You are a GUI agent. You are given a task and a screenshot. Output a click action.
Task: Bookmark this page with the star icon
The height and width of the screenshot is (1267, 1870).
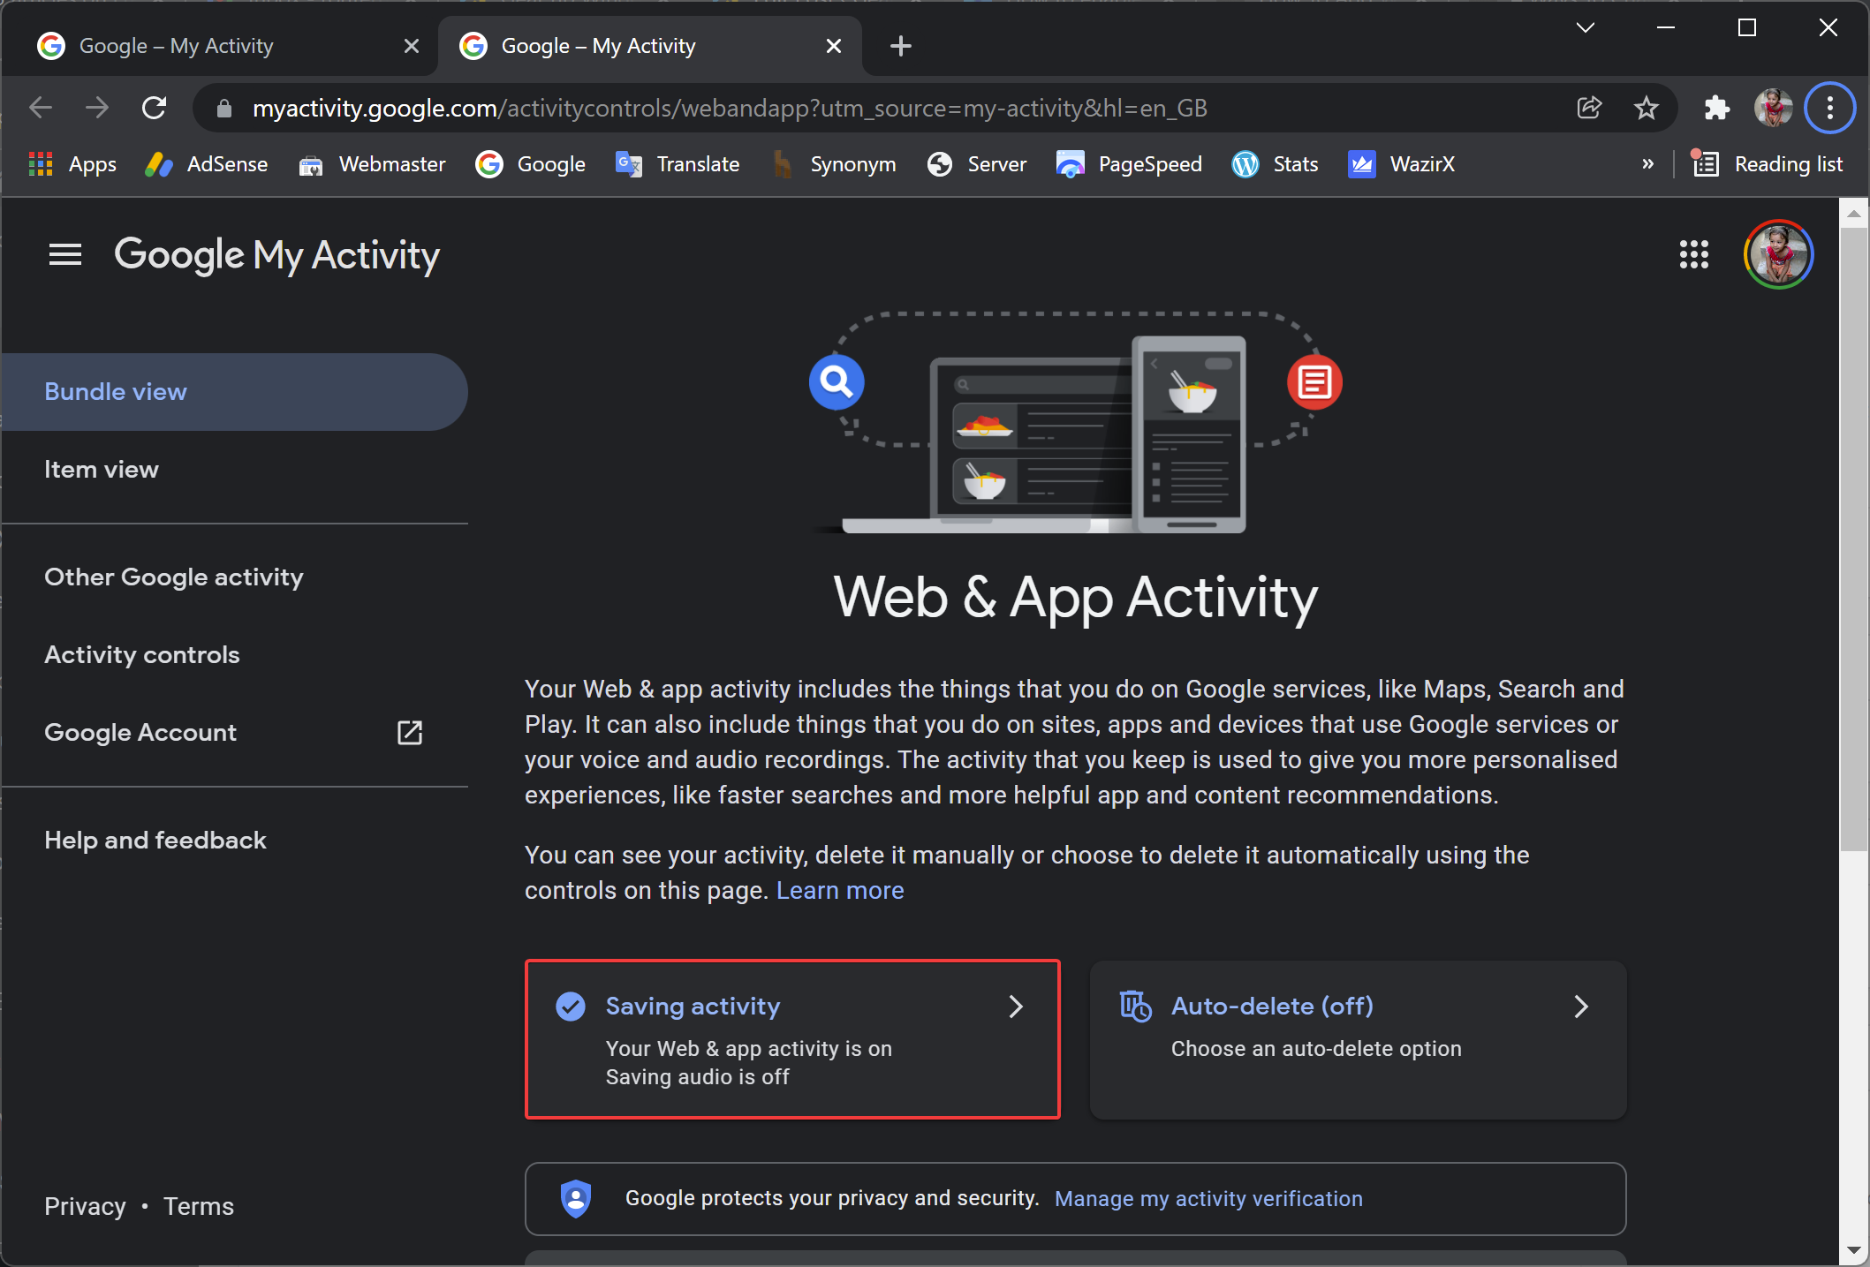(1646, 108)
